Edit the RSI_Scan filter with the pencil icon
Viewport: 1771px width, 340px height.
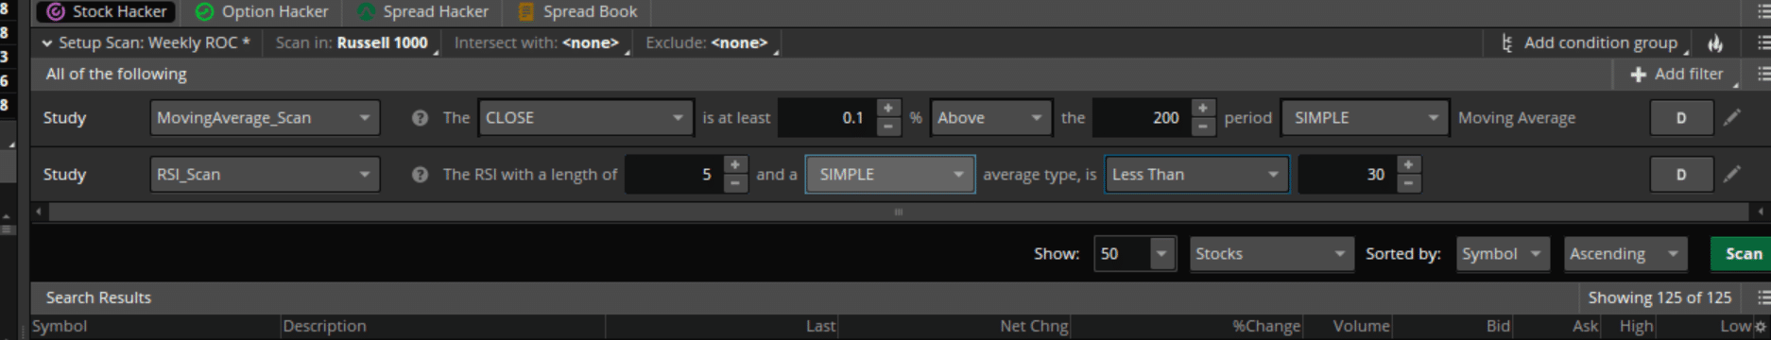click(1731, 174)
